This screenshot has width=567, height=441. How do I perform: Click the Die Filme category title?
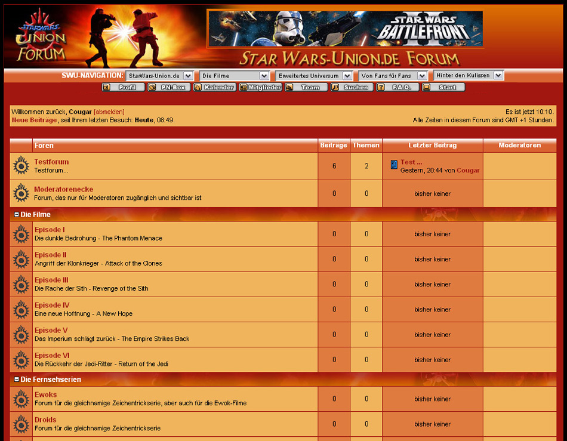tap(35, 214)
